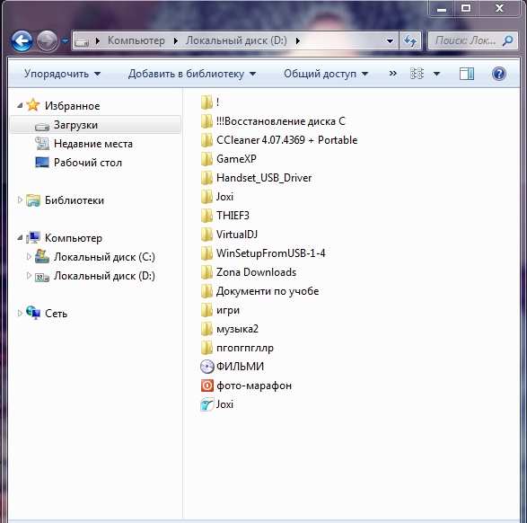The image size is (527, 523).
Task: Open the address bar history dropdown
Action: point(390,41)
